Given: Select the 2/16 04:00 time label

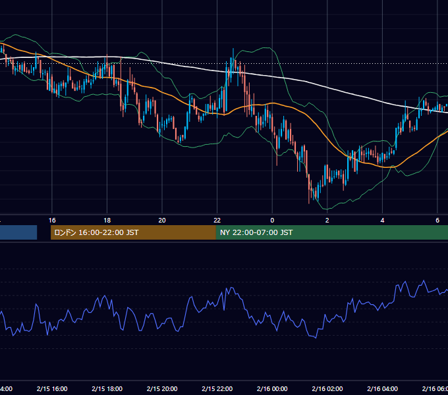Looking at the screenshot, I should (382, 388).
